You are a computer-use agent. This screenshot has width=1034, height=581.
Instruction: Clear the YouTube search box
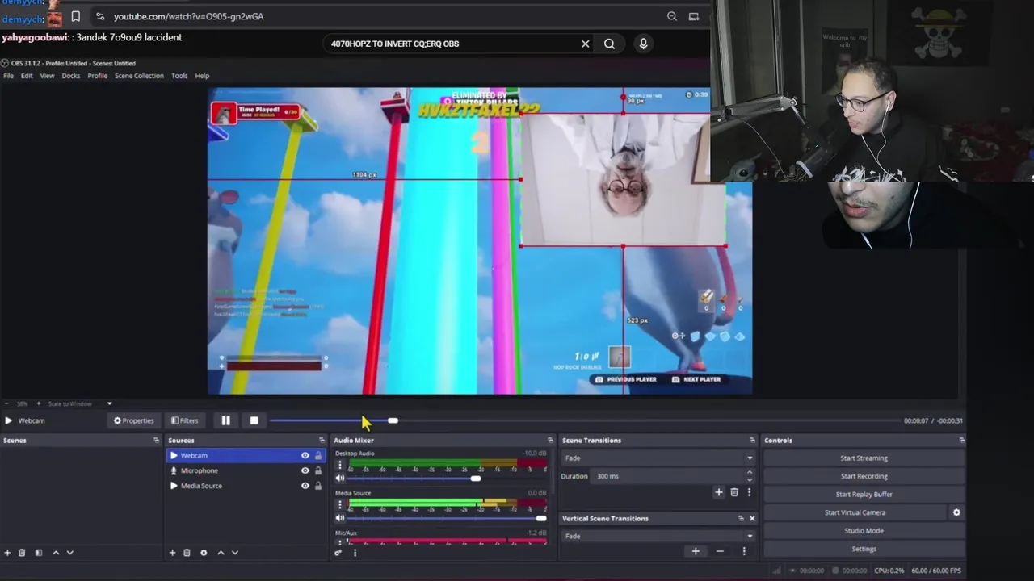coord(586,44)
